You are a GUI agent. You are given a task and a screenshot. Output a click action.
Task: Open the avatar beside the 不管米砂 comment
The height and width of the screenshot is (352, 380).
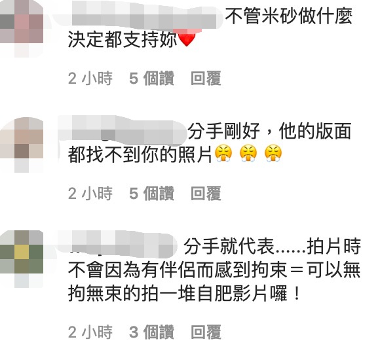click(x=22, y=29)
